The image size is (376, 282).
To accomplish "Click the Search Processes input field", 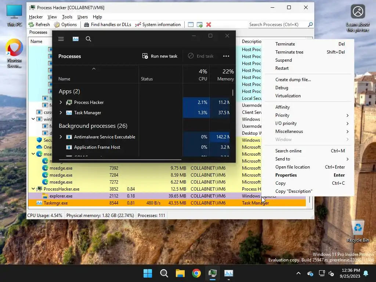I will (278, 25).
